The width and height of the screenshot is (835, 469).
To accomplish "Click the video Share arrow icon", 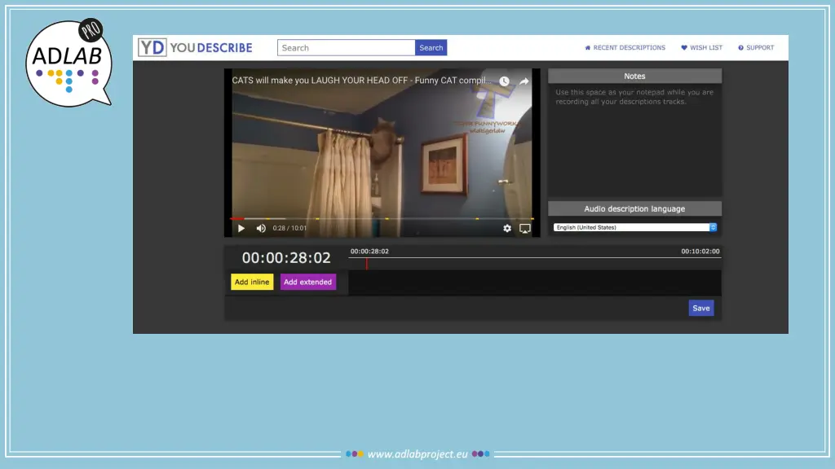I will point(524,81).
